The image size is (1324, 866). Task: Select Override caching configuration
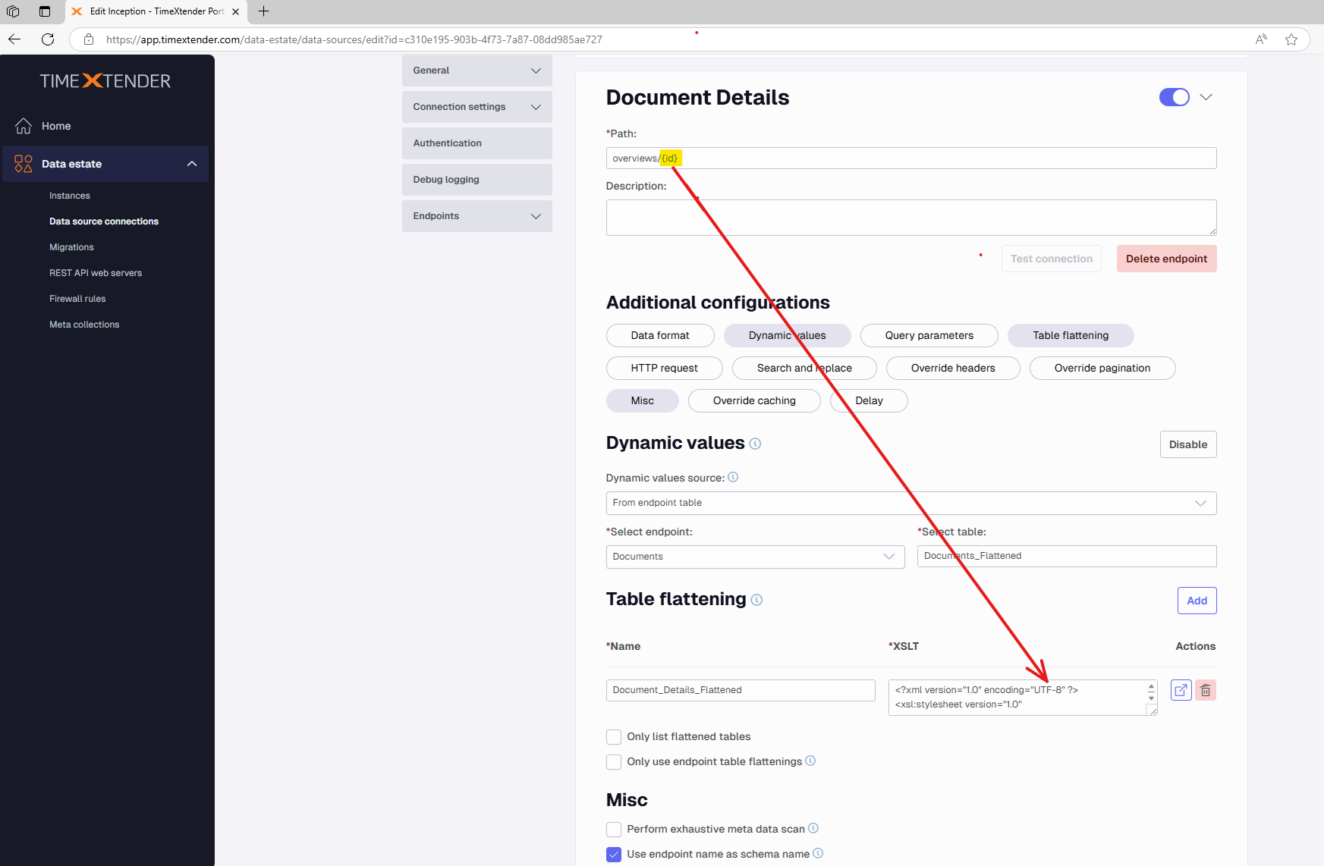coord(754,400)
